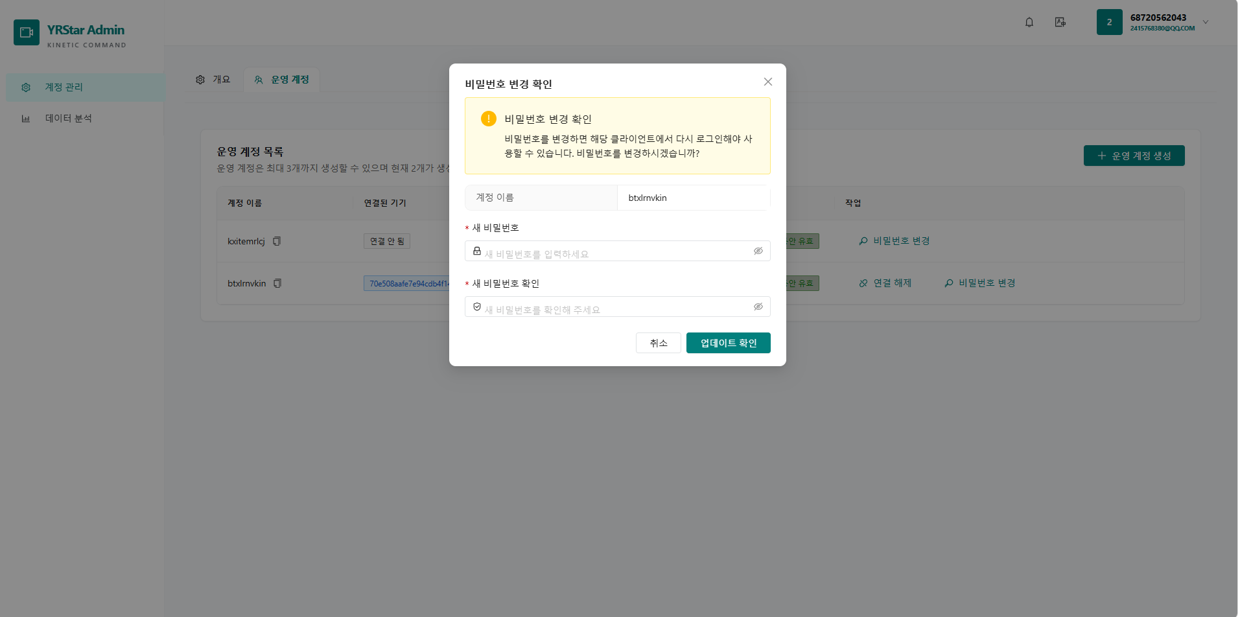This screenshot has height=617, width=1240.
Task: Change password for kxitemrlcj row
Action: [895, 241]
